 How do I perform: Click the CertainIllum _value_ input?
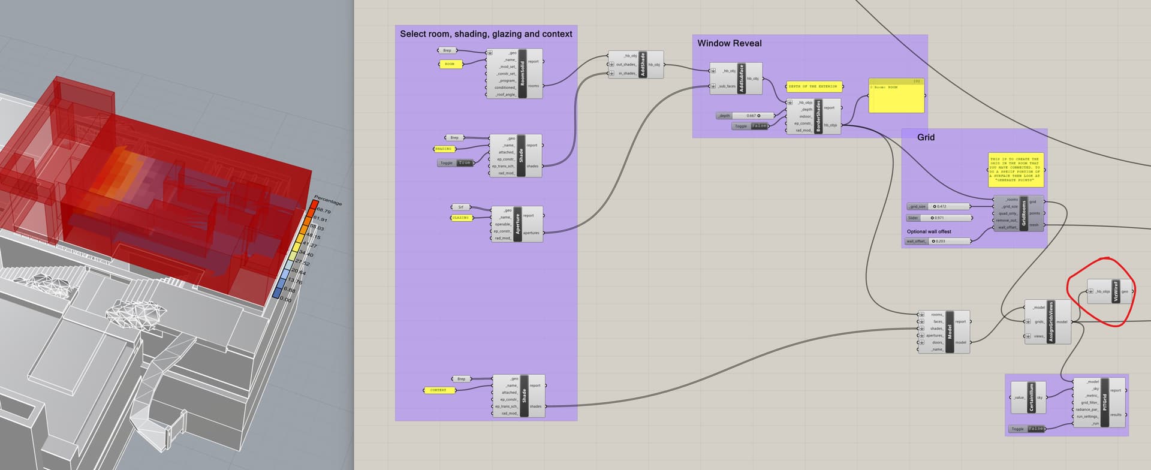pos(1019,397)
